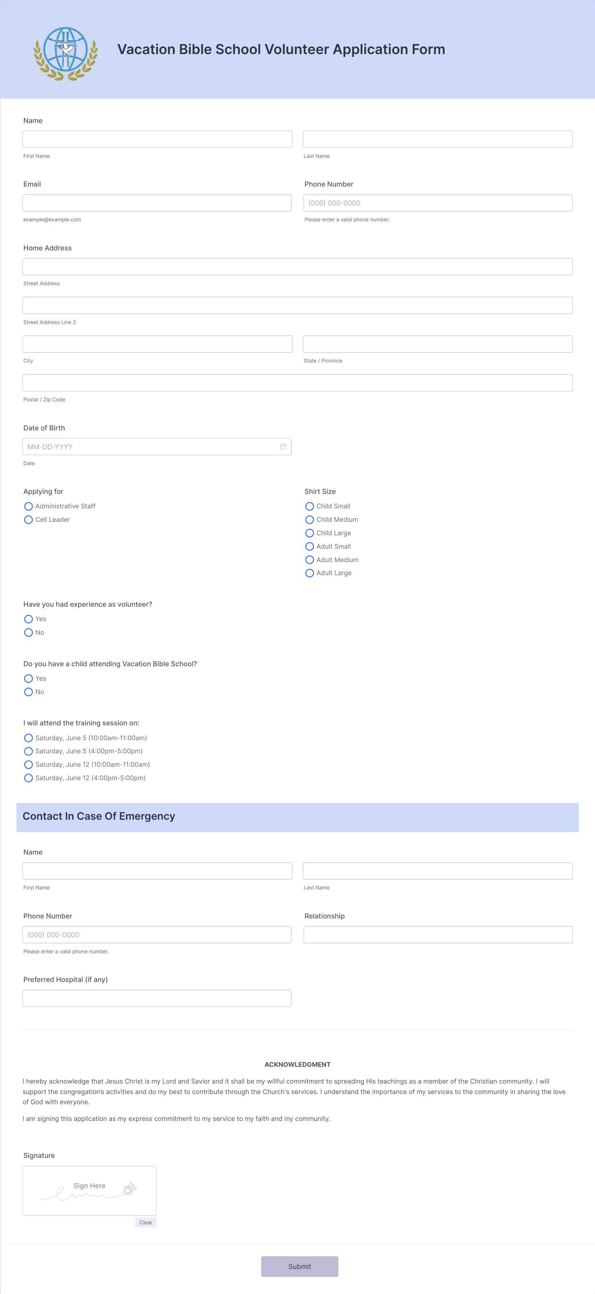The height and width of the screenshot is (1294, 595).
Task: Click the Relationship input field
Action: [438, 934]
